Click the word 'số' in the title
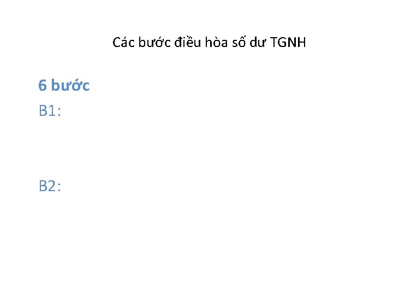 pos(239,42)
